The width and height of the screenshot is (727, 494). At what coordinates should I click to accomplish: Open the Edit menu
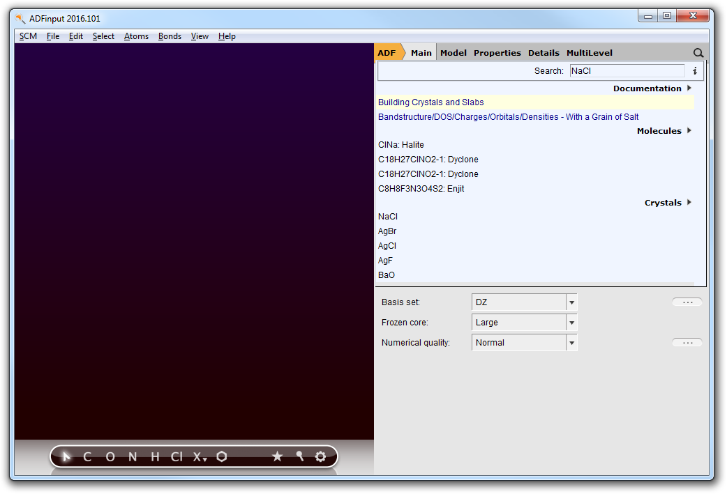click(x=75, y=36)
